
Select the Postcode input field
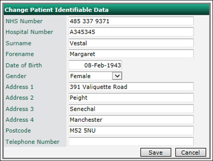tap(131, 131)
